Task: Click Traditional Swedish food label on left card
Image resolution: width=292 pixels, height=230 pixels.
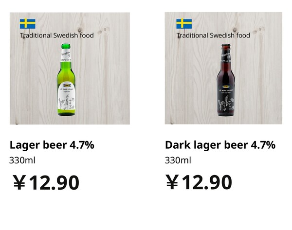Action: 57,35
